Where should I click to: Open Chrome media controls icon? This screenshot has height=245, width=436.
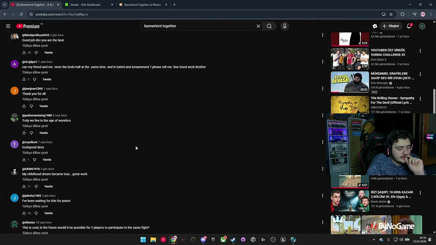point(415,14)
